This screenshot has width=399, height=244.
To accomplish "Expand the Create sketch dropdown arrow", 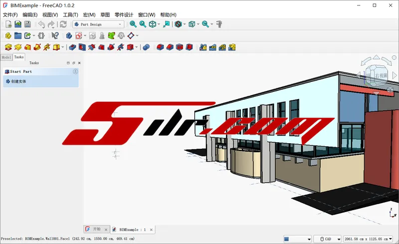I will point(85,35).
